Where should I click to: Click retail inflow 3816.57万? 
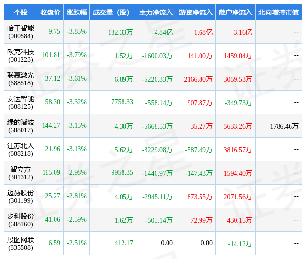point(238,150)
